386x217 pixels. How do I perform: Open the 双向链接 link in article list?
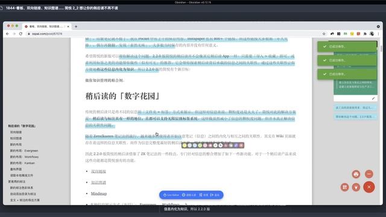click(x=98, y=171)
